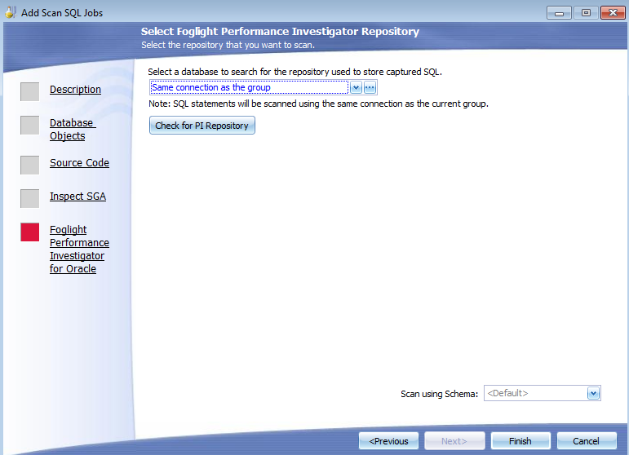Click the ellipsis browse button beside connection
This screenshot has height=455, width=629.
370,87
